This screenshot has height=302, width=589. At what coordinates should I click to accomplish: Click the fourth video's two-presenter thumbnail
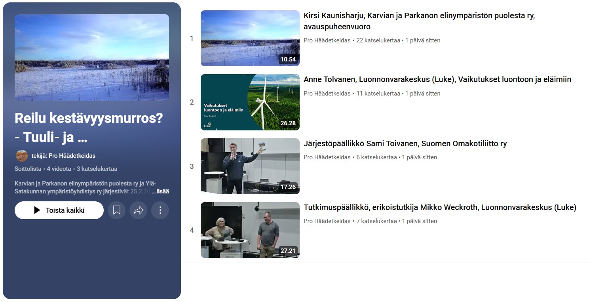tap(250, 230)
